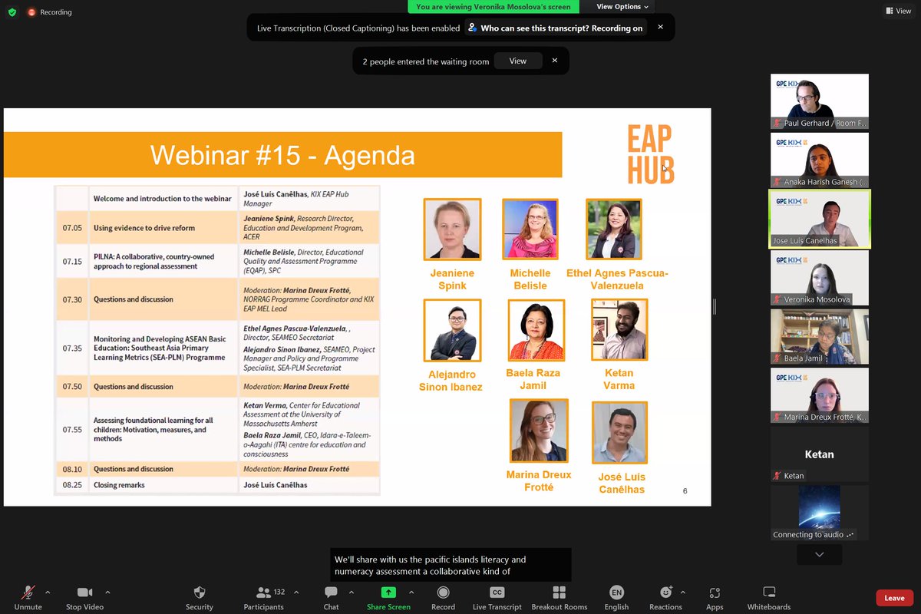Select Anaka Harish Ganesh video thumbnail
This screenshot has height=614, width=921.
click(820, 160)
